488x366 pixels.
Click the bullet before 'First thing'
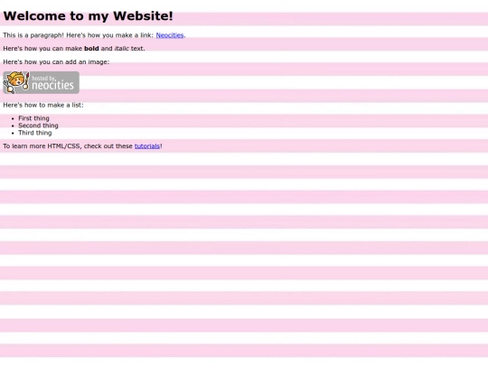(x=13, y=118)
